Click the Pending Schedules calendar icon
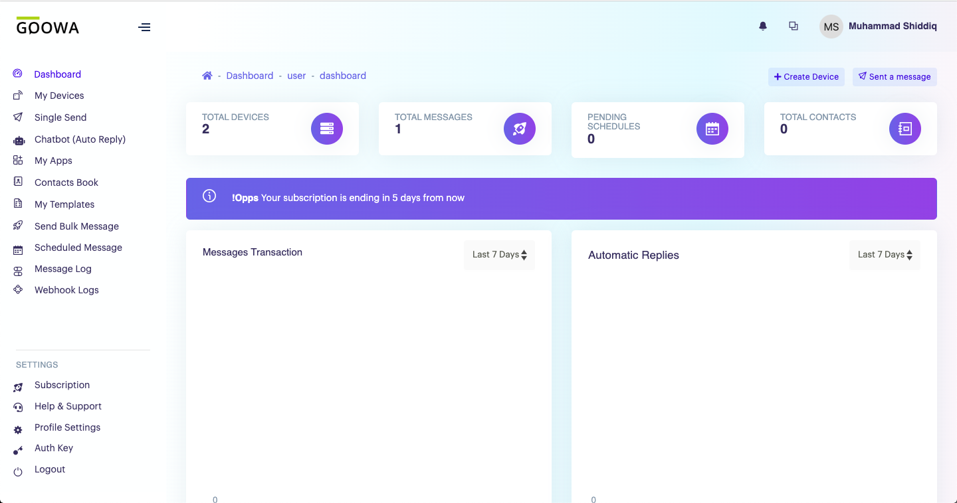Viewport: 957px width, 503px height. click(x=712, y=129)
